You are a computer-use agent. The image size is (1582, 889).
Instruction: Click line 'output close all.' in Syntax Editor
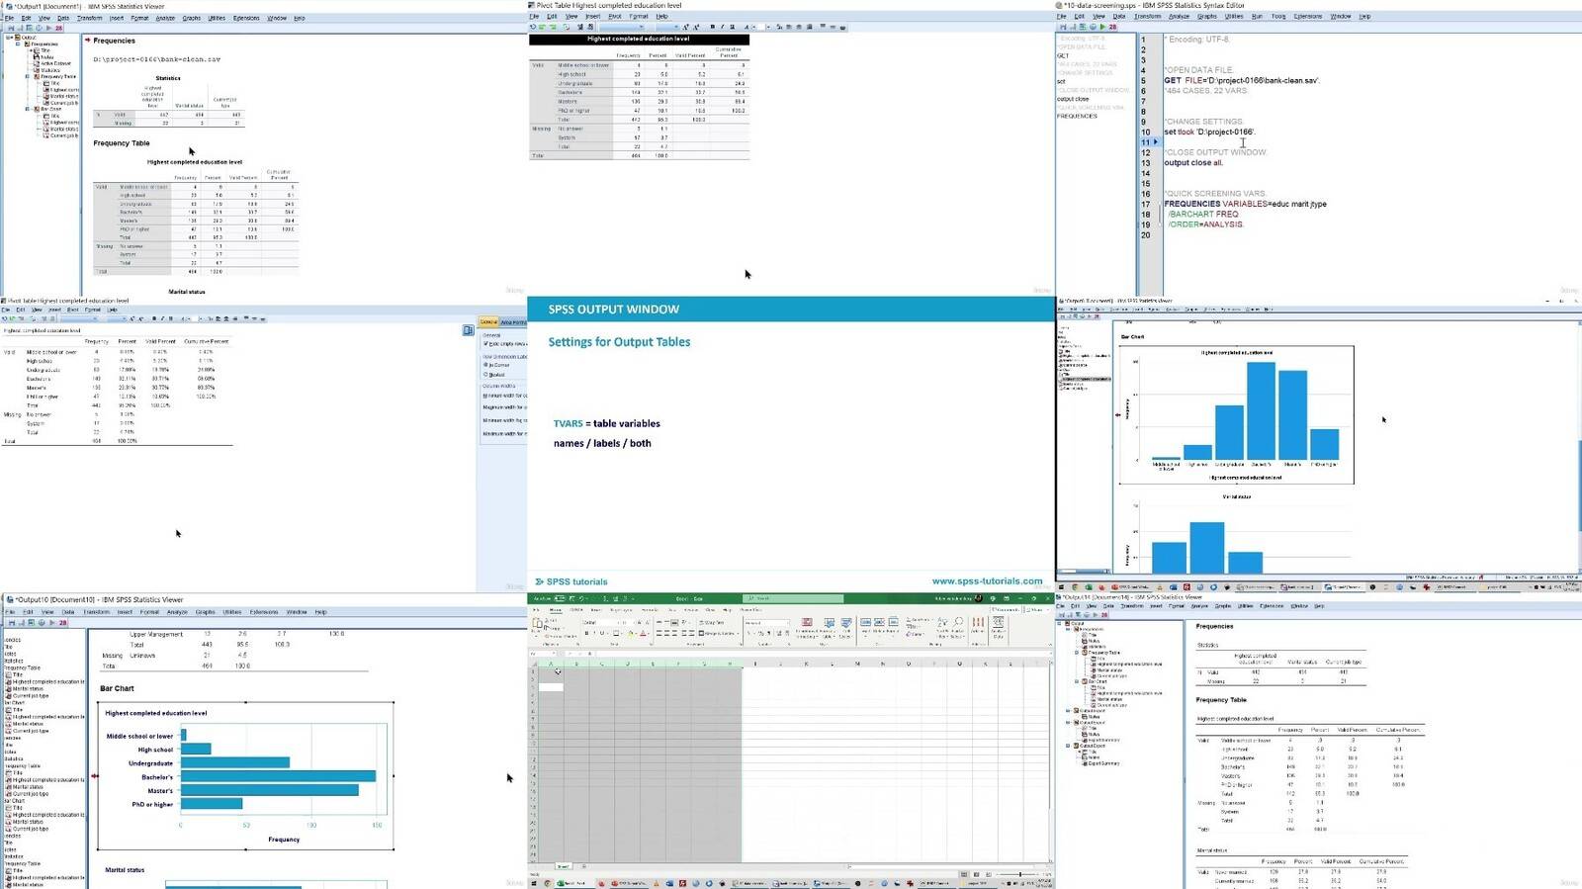coord(1193,162)
